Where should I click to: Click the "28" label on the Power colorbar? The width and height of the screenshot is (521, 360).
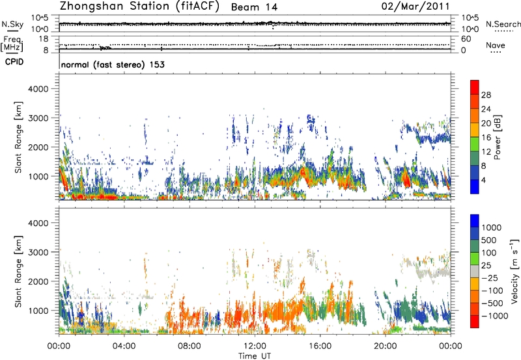pos(486,95)
